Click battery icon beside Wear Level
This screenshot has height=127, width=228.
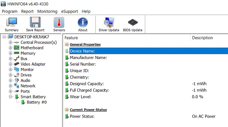click(x=67, y=96)
